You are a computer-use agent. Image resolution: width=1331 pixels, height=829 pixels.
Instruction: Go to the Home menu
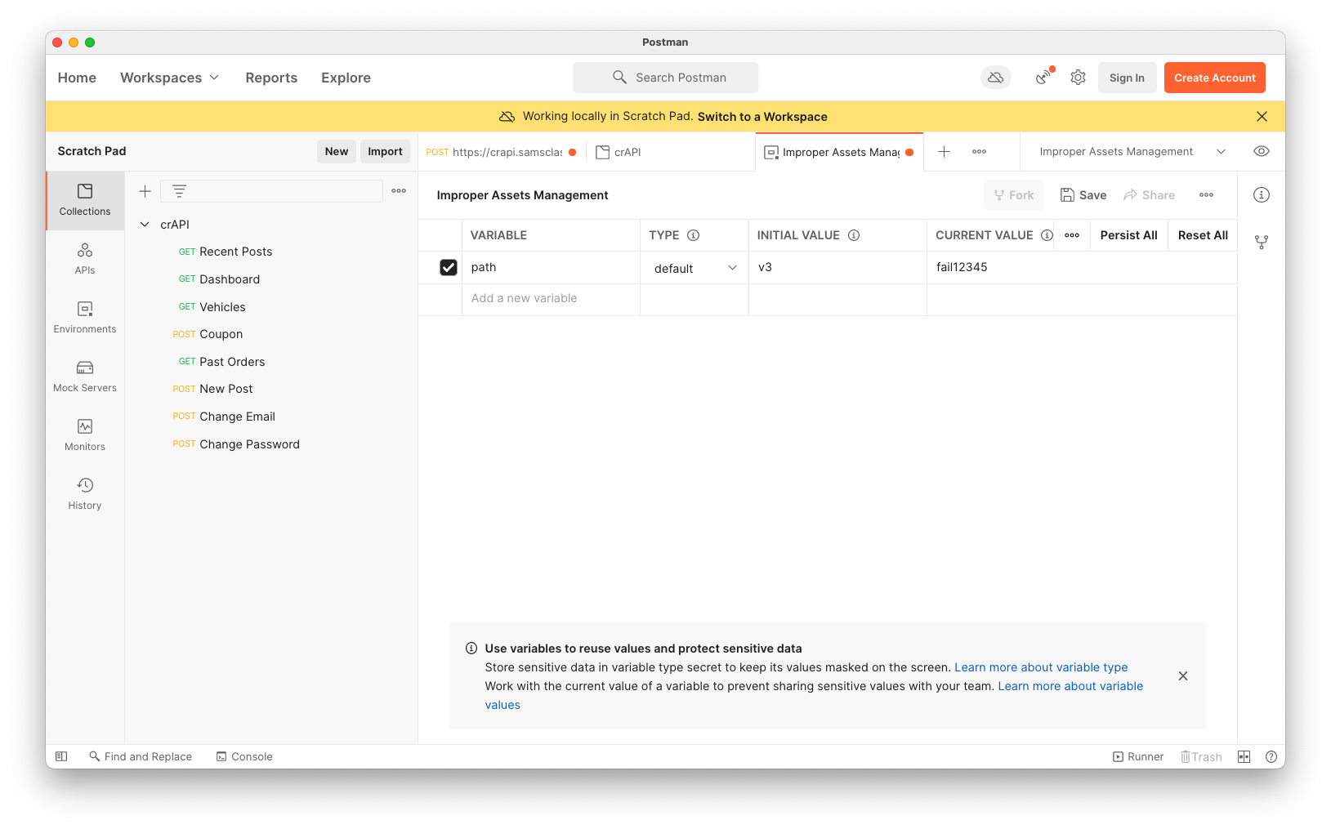(77, 78)
